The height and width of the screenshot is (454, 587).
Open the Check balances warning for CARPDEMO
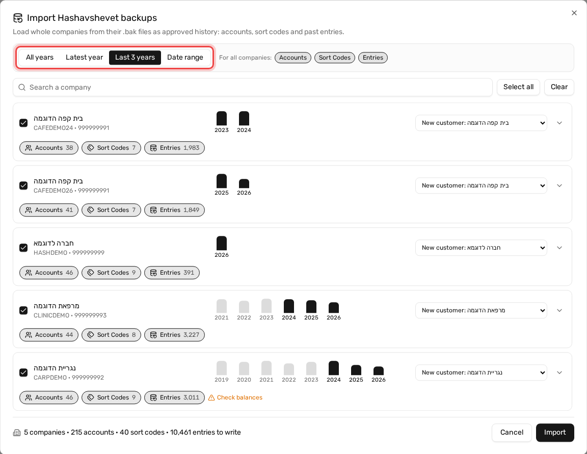(x=235, y=397)
